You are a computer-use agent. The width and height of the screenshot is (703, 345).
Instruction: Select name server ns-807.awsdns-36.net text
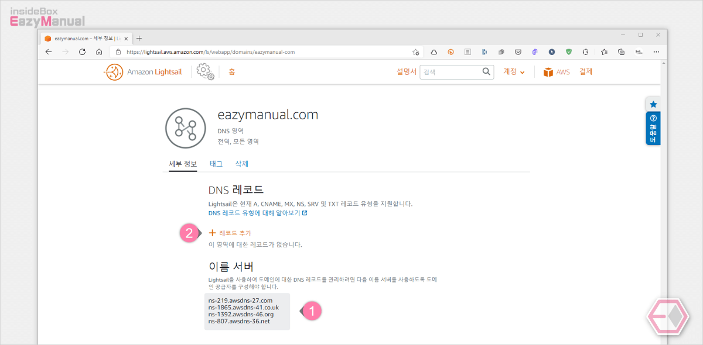[239, 321]
